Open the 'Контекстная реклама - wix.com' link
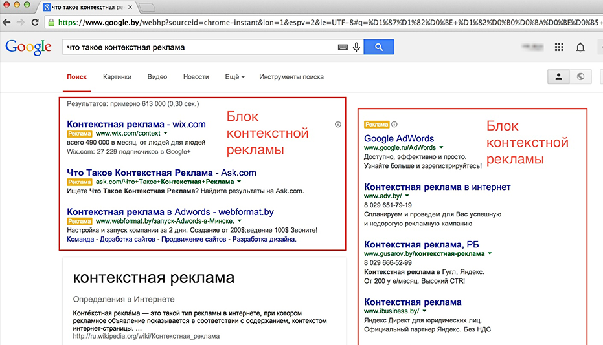The image size is (603, 345). 136,124
